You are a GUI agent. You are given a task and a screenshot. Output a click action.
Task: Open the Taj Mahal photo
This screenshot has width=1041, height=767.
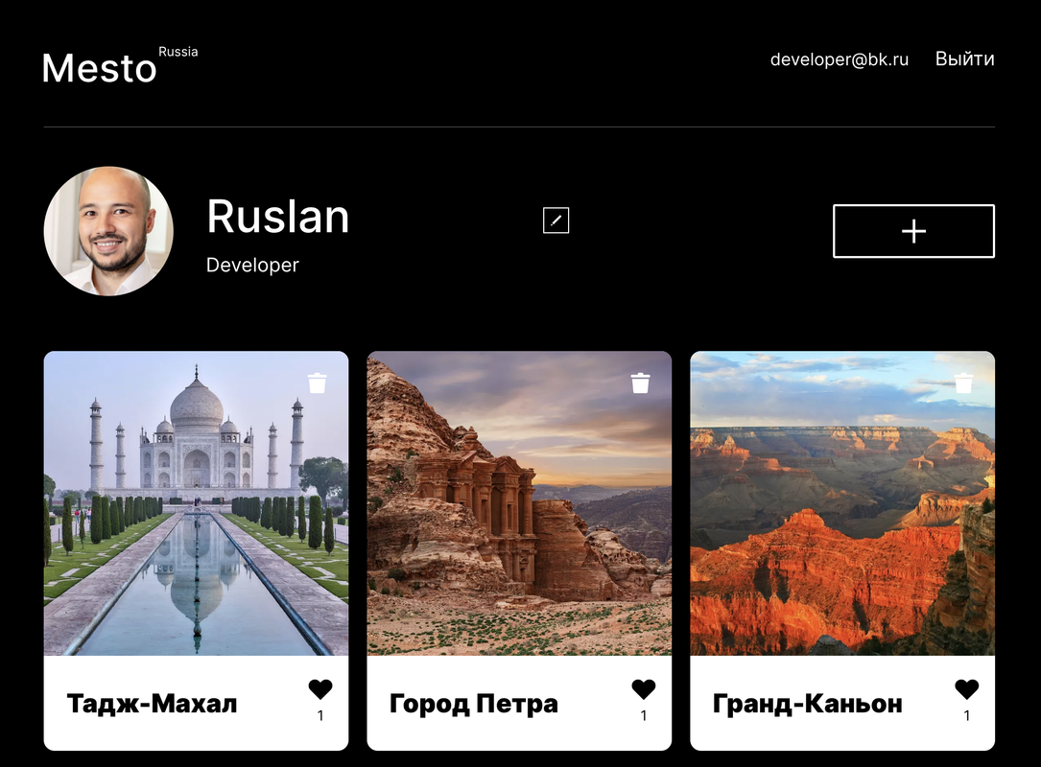coord(196,503)
